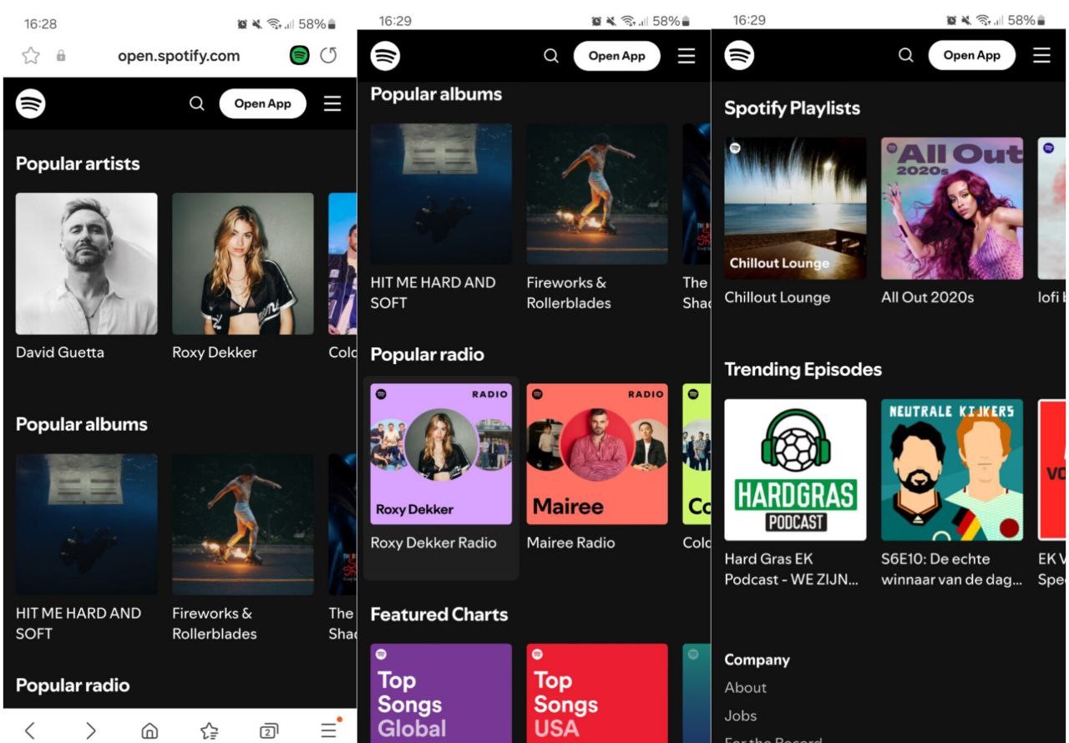Tap the browser home icon

pos(149,731)
